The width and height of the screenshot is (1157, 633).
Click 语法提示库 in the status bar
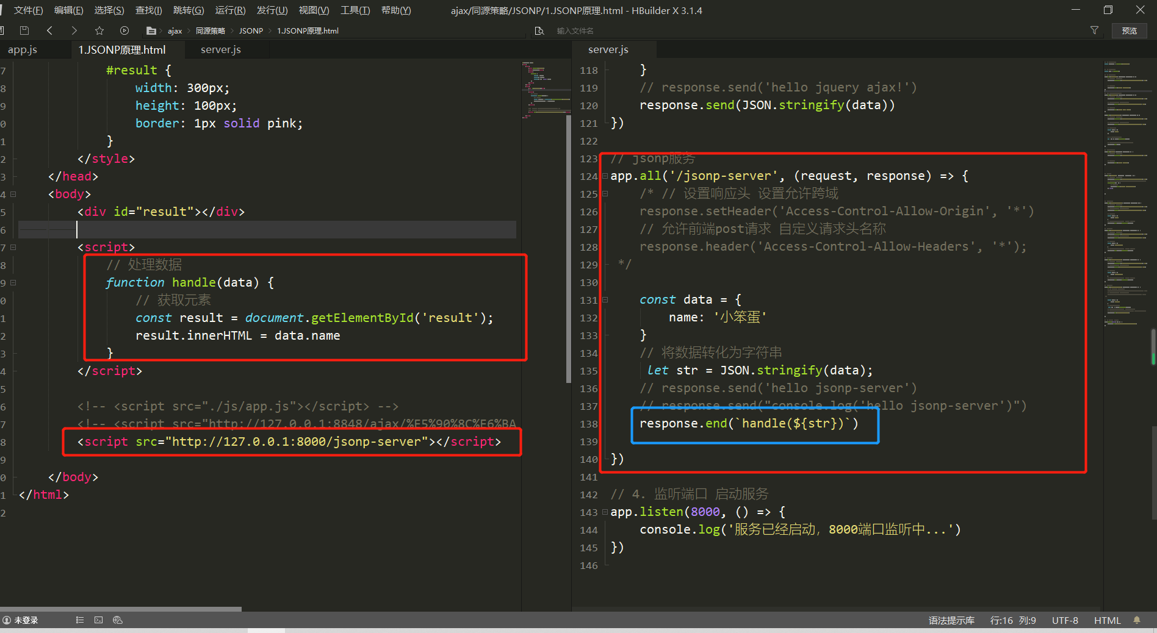951,620
